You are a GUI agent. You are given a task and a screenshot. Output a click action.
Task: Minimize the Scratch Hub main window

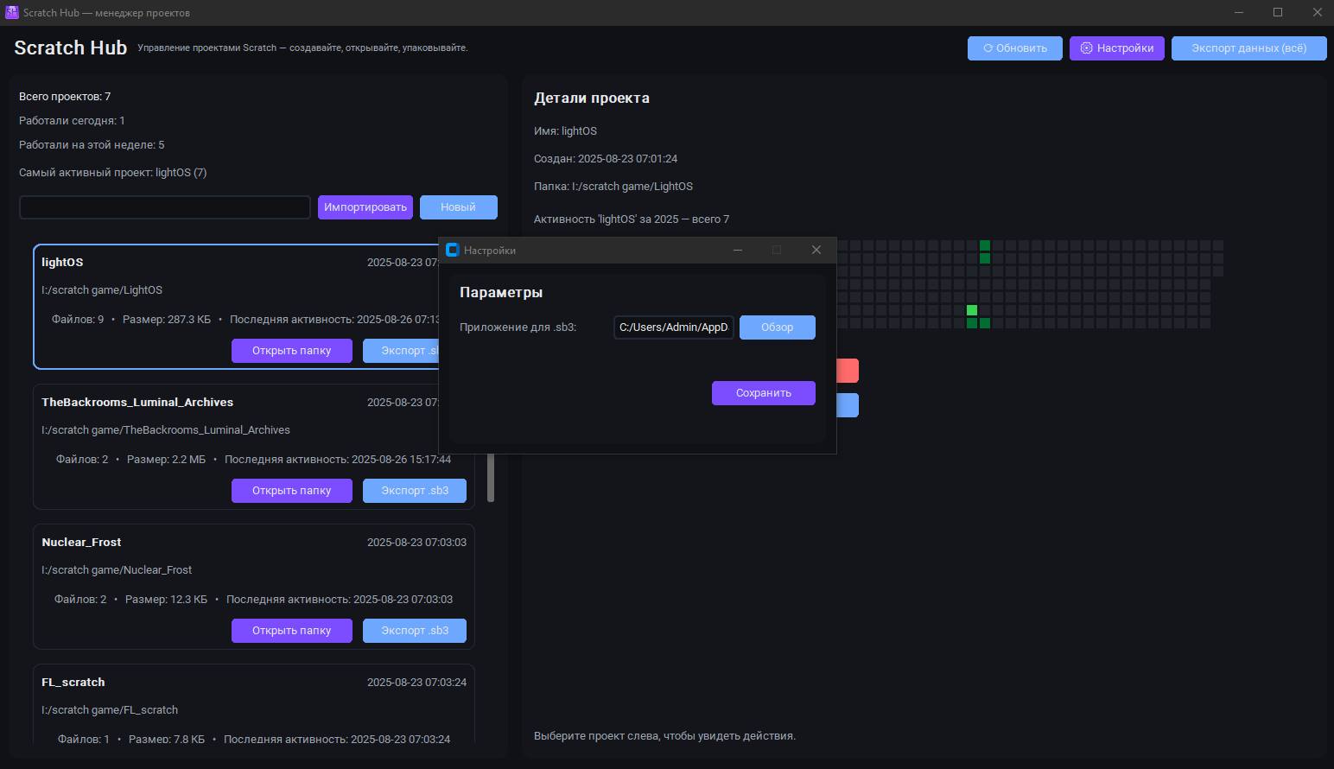tap(1239, 12)
